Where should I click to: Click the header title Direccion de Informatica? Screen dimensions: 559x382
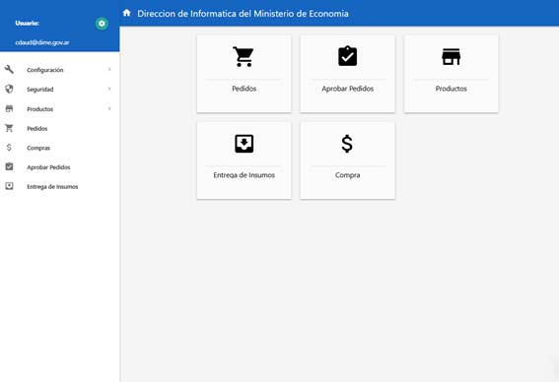coord(243,14)
